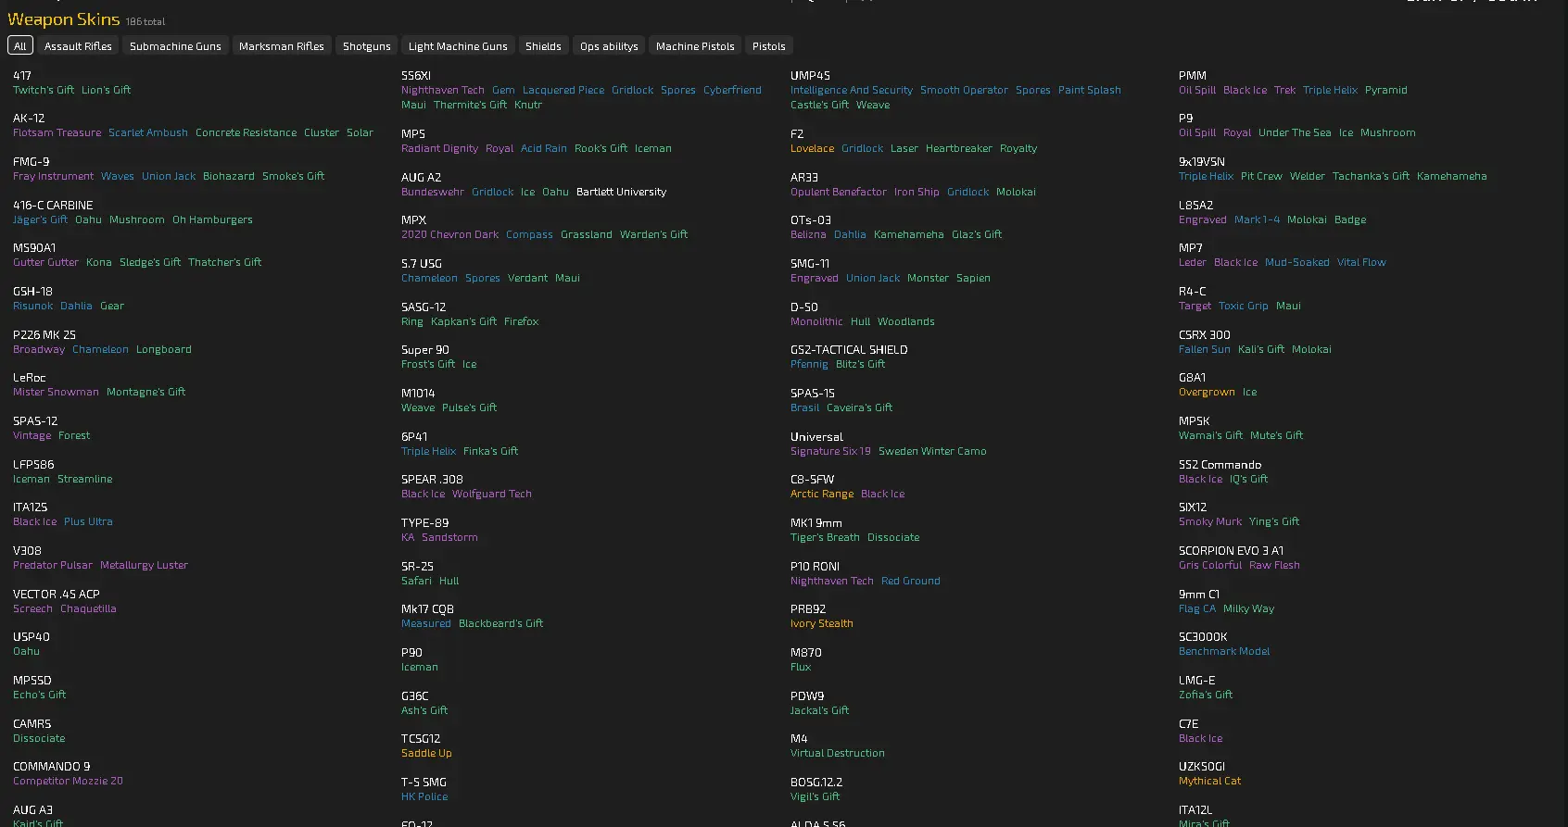Switch to the Assault Rifles tab
Image resolution: width=1568 pixels, height=827 pixels.
[x=78, y=46]
